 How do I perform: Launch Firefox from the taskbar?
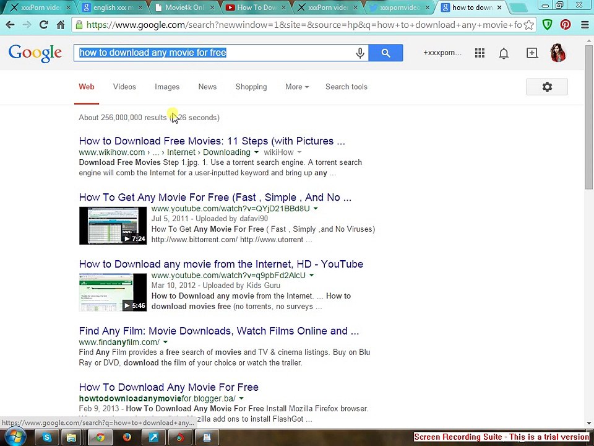click(x=127, y=438)
